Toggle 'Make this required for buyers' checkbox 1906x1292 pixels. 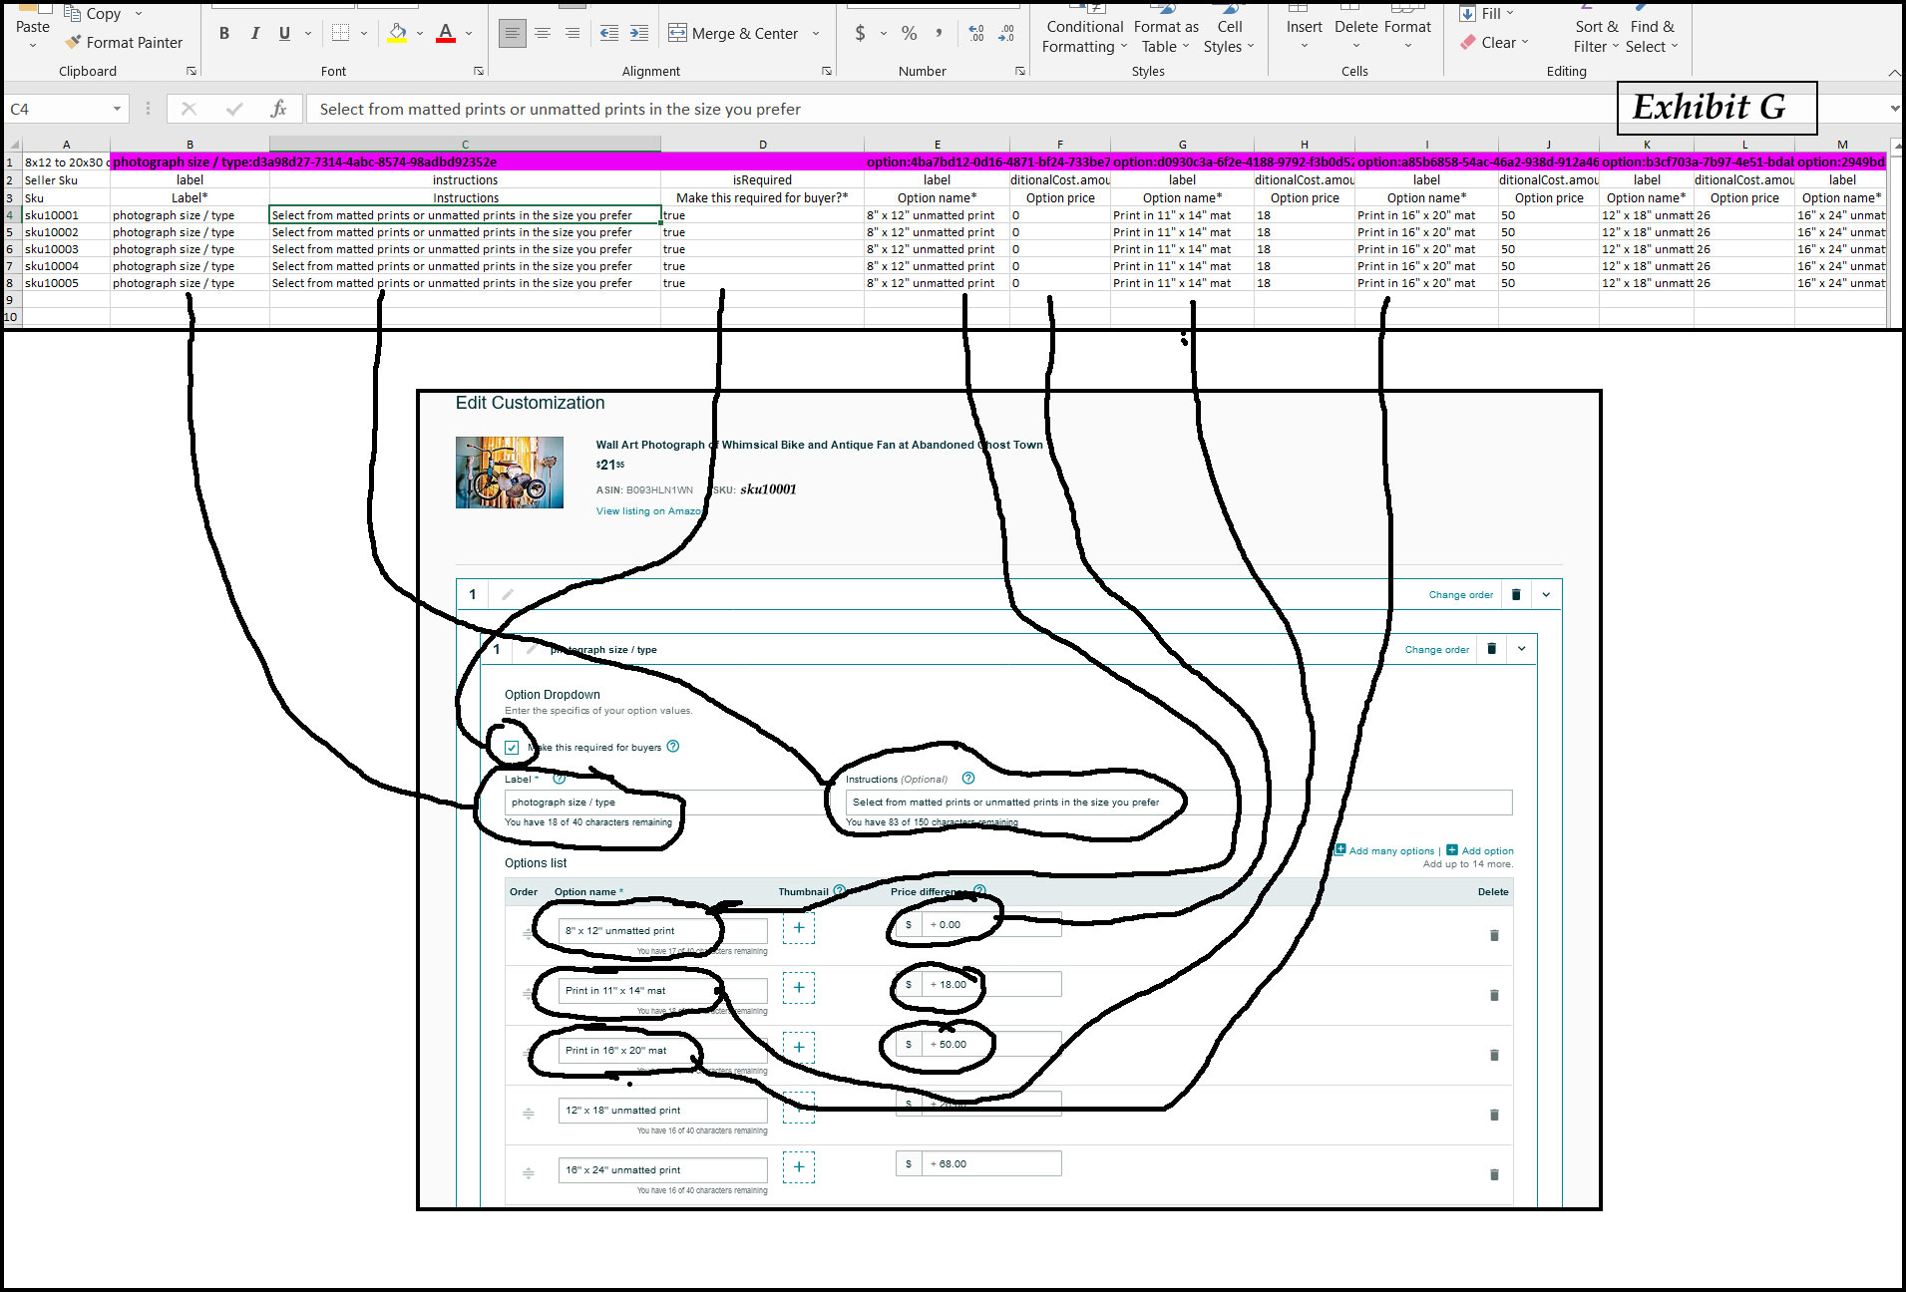tap(512, 748)
